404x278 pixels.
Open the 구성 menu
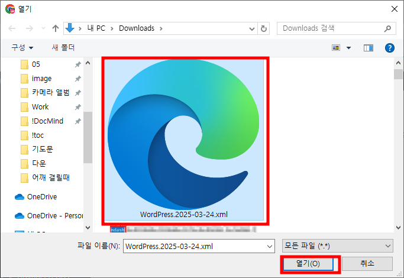click(22, 47)
